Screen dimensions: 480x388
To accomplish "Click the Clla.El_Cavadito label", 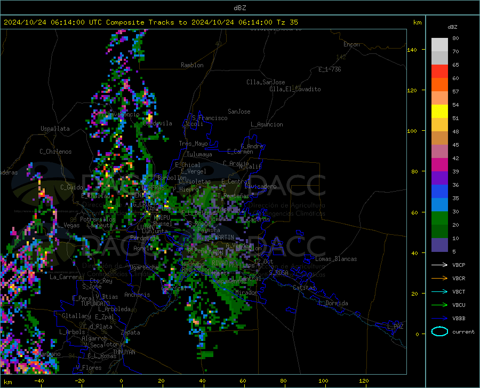I will pyautogui.click(x=295, y=89).
